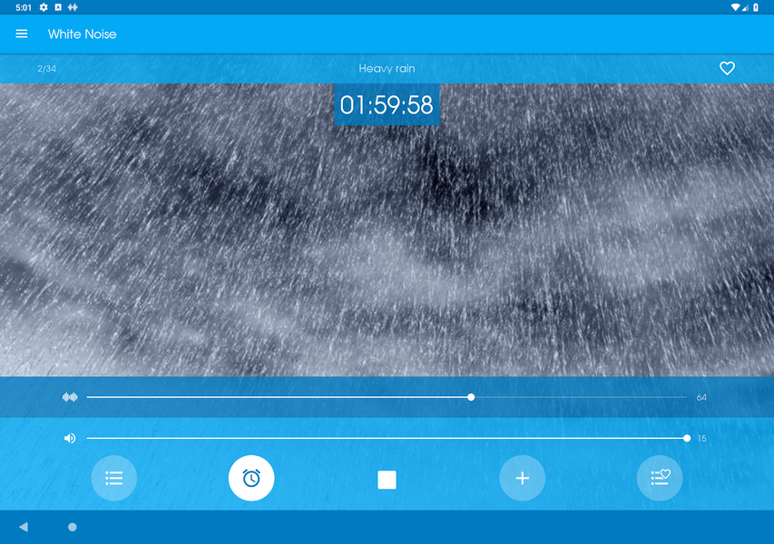Tap the speaker volume icon

pyautogui.click(x=70, y=438)
